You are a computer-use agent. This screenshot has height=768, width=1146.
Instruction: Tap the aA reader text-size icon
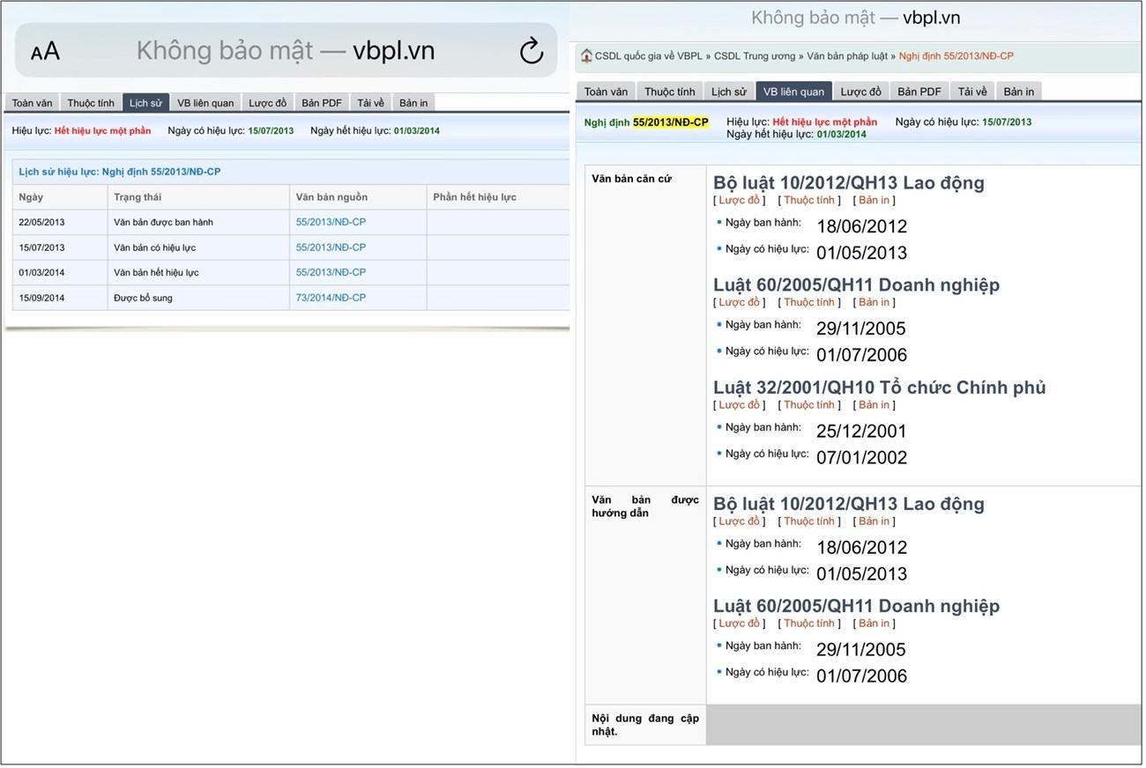click(45, 51)
